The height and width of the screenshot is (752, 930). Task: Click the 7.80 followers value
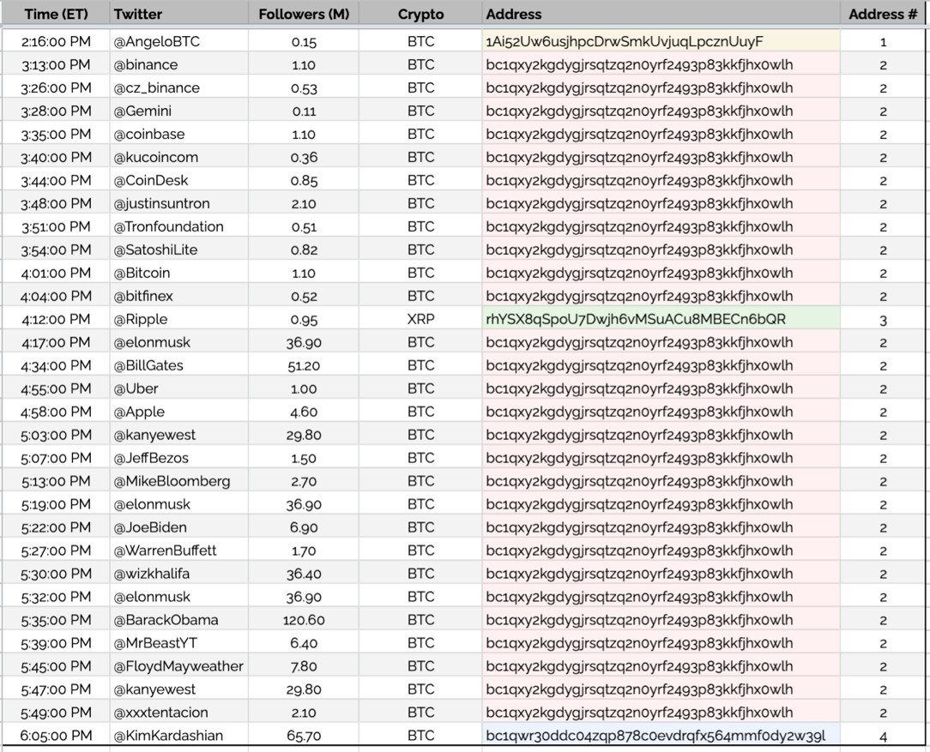click(x=304, y=665)
